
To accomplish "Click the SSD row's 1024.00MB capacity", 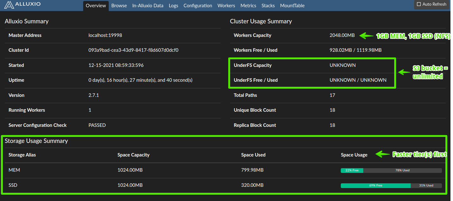I will point(130,185).
